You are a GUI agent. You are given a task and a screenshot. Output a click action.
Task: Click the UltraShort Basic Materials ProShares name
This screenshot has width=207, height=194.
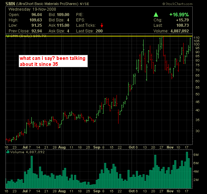point(47,4)
